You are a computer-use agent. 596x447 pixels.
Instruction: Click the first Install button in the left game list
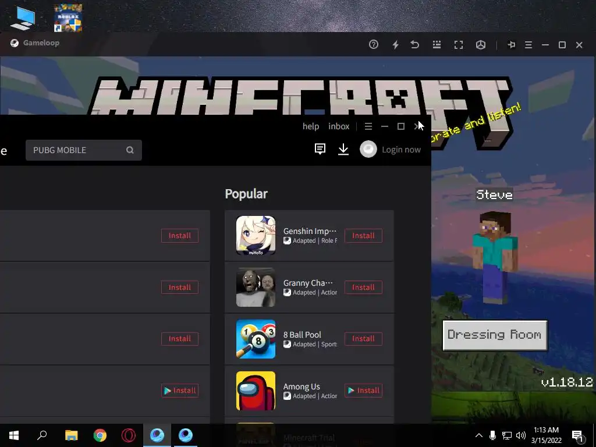[x=180, y=236]
